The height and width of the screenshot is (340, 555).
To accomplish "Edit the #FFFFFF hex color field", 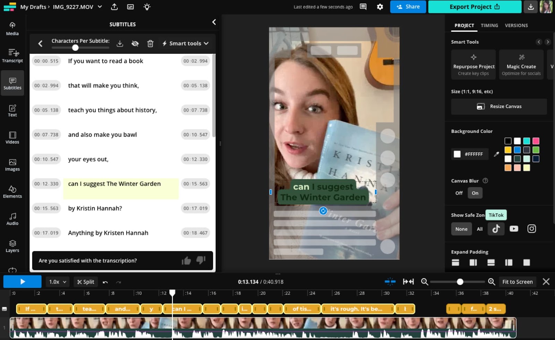I will pyautogui.click(x=470, y=154).
